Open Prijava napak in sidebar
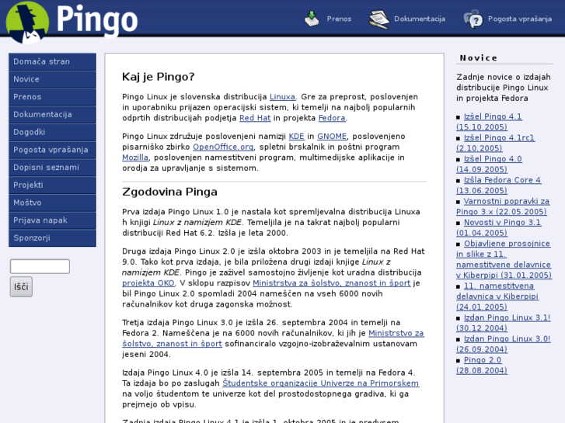This screenshot has width=565, height=423. point(52,220)
